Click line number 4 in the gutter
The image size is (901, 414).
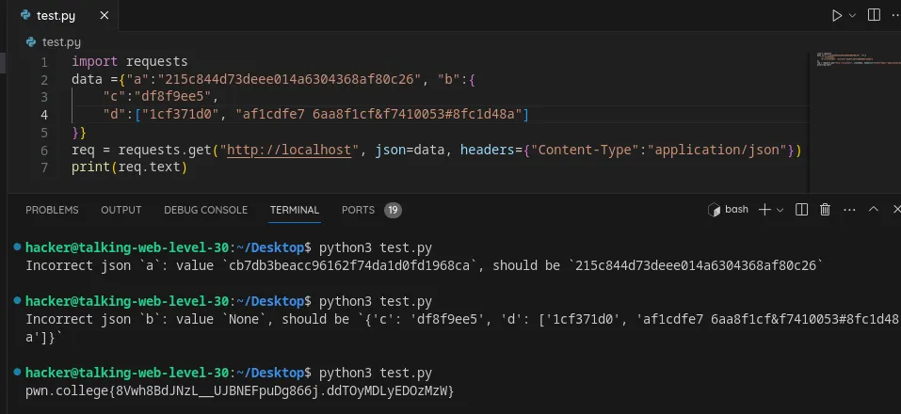tap(44, 114)
